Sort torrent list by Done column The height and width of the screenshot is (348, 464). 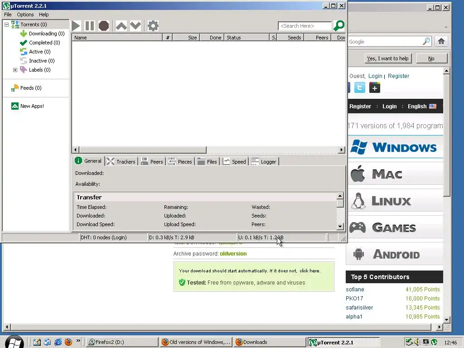pyautogui.click(x=212, y=38)
